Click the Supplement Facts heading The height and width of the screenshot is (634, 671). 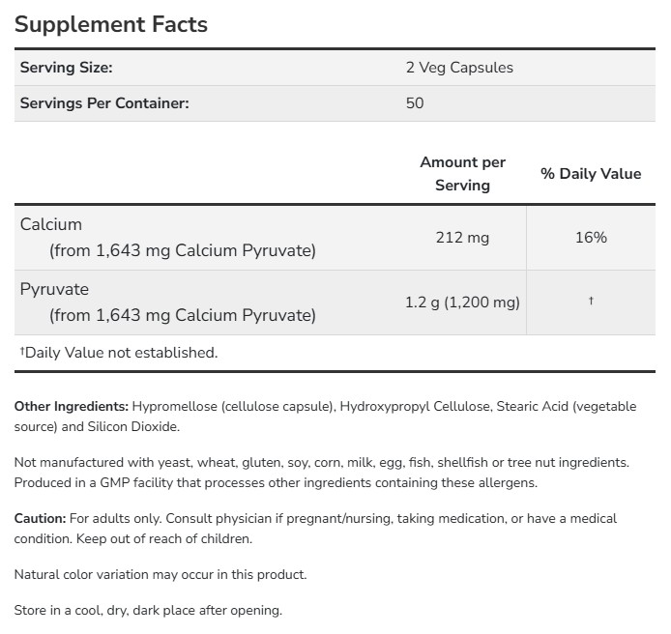(x=111, y=24)
